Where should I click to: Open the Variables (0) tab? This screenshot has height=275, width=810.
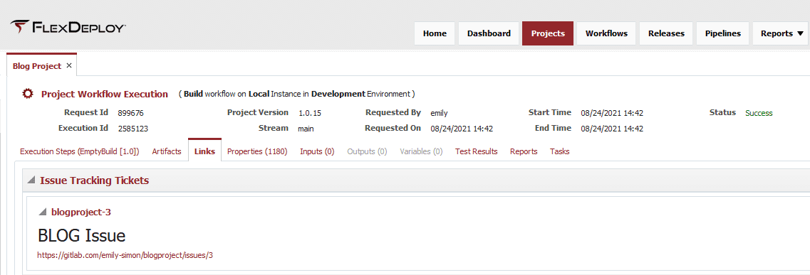coord(421,151)
